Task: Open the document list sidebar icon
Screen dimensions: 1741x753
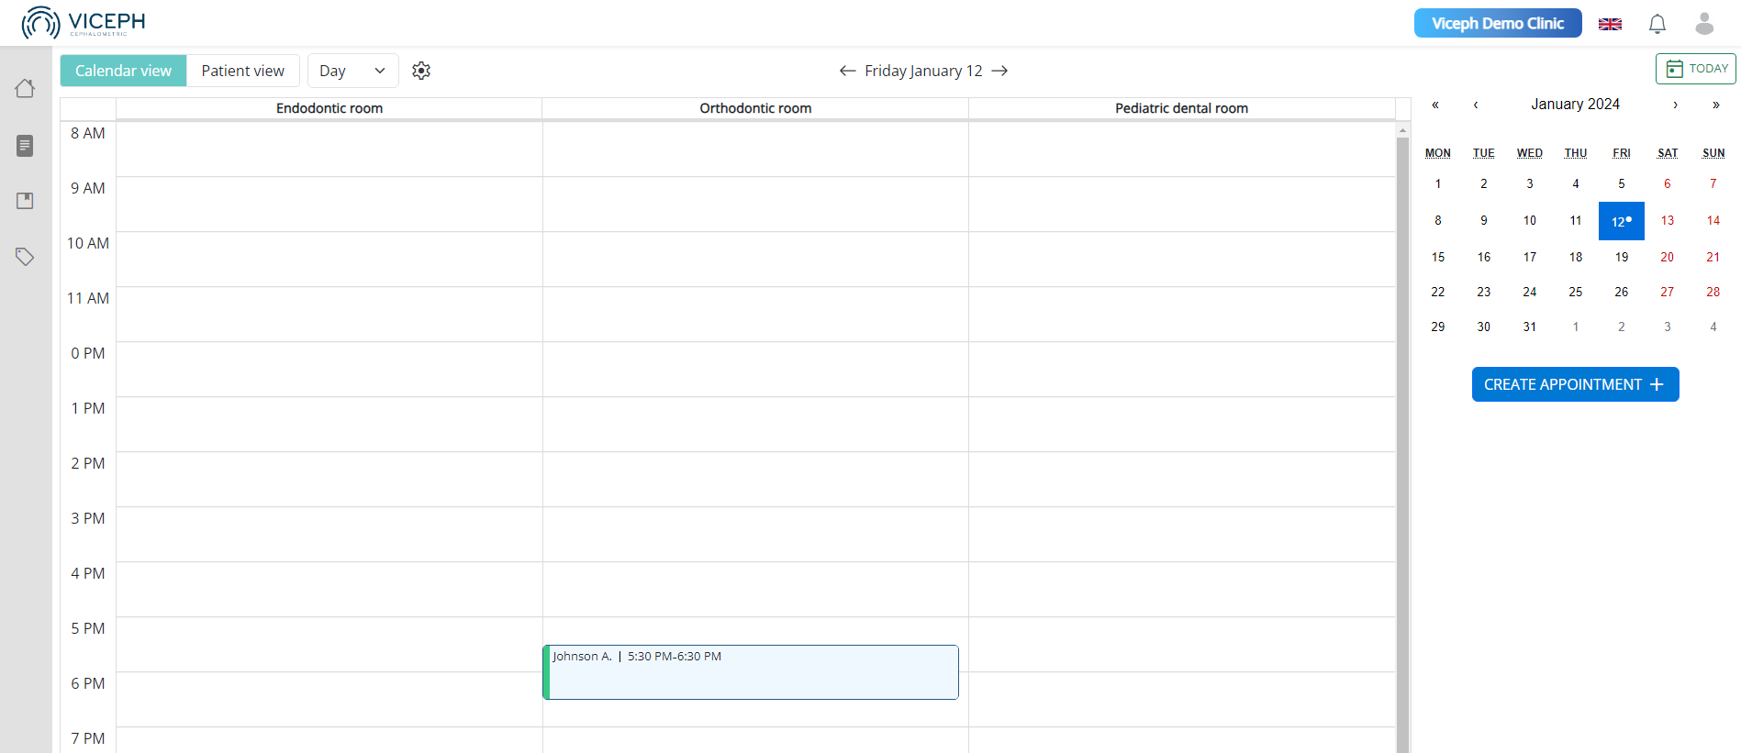Action: 25,146
